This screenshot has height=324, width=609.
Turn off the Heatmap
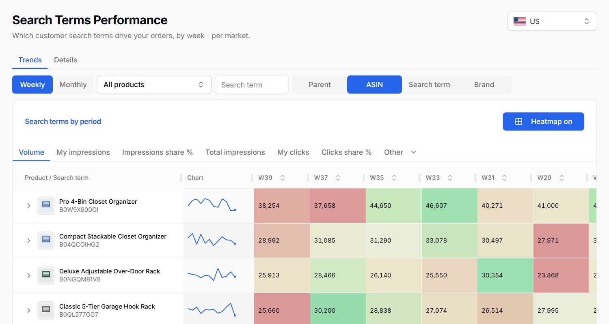543,122
